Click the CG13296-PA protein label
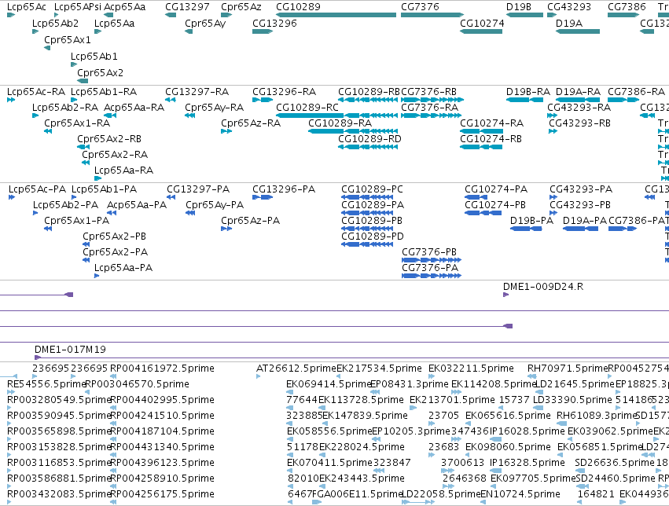The width and height of the screenshot is (669, 506). tap(284, 189)
